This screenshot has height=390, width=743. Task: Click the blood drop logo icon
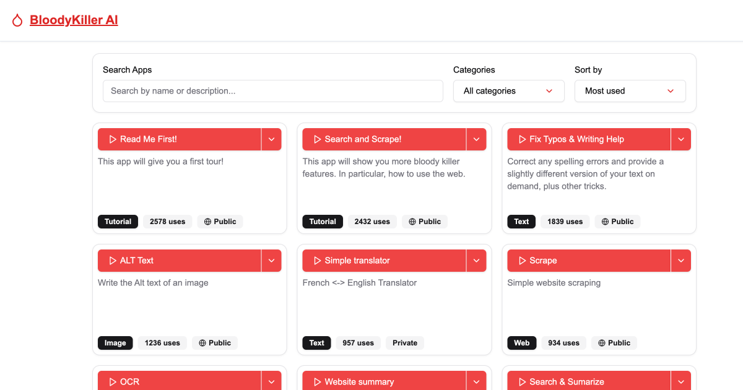[x=17, y=20]
